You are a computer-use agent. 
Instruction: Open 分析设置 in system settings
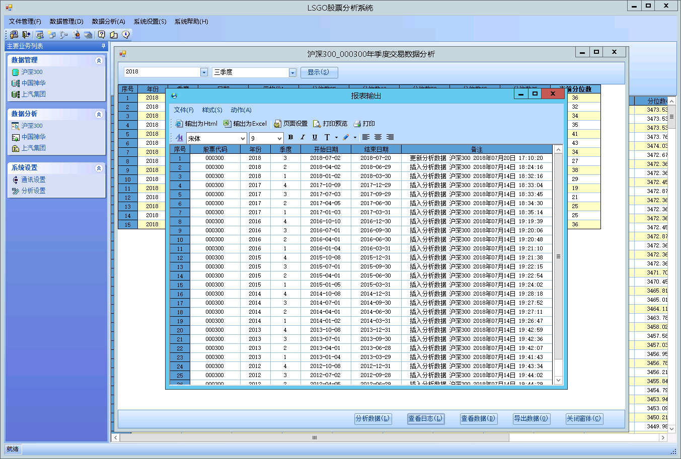tap(33, 191)
